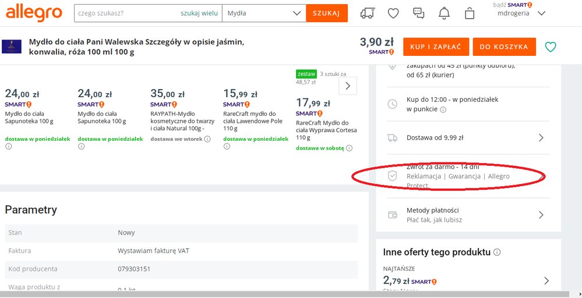Click the Gwarancja link
Screen dimensions: 582x298
tap(464, 176)
